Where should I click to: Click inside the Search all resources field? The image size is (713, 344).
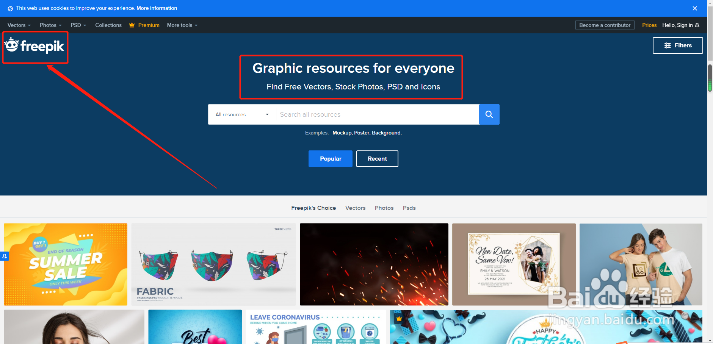point(377,114)
